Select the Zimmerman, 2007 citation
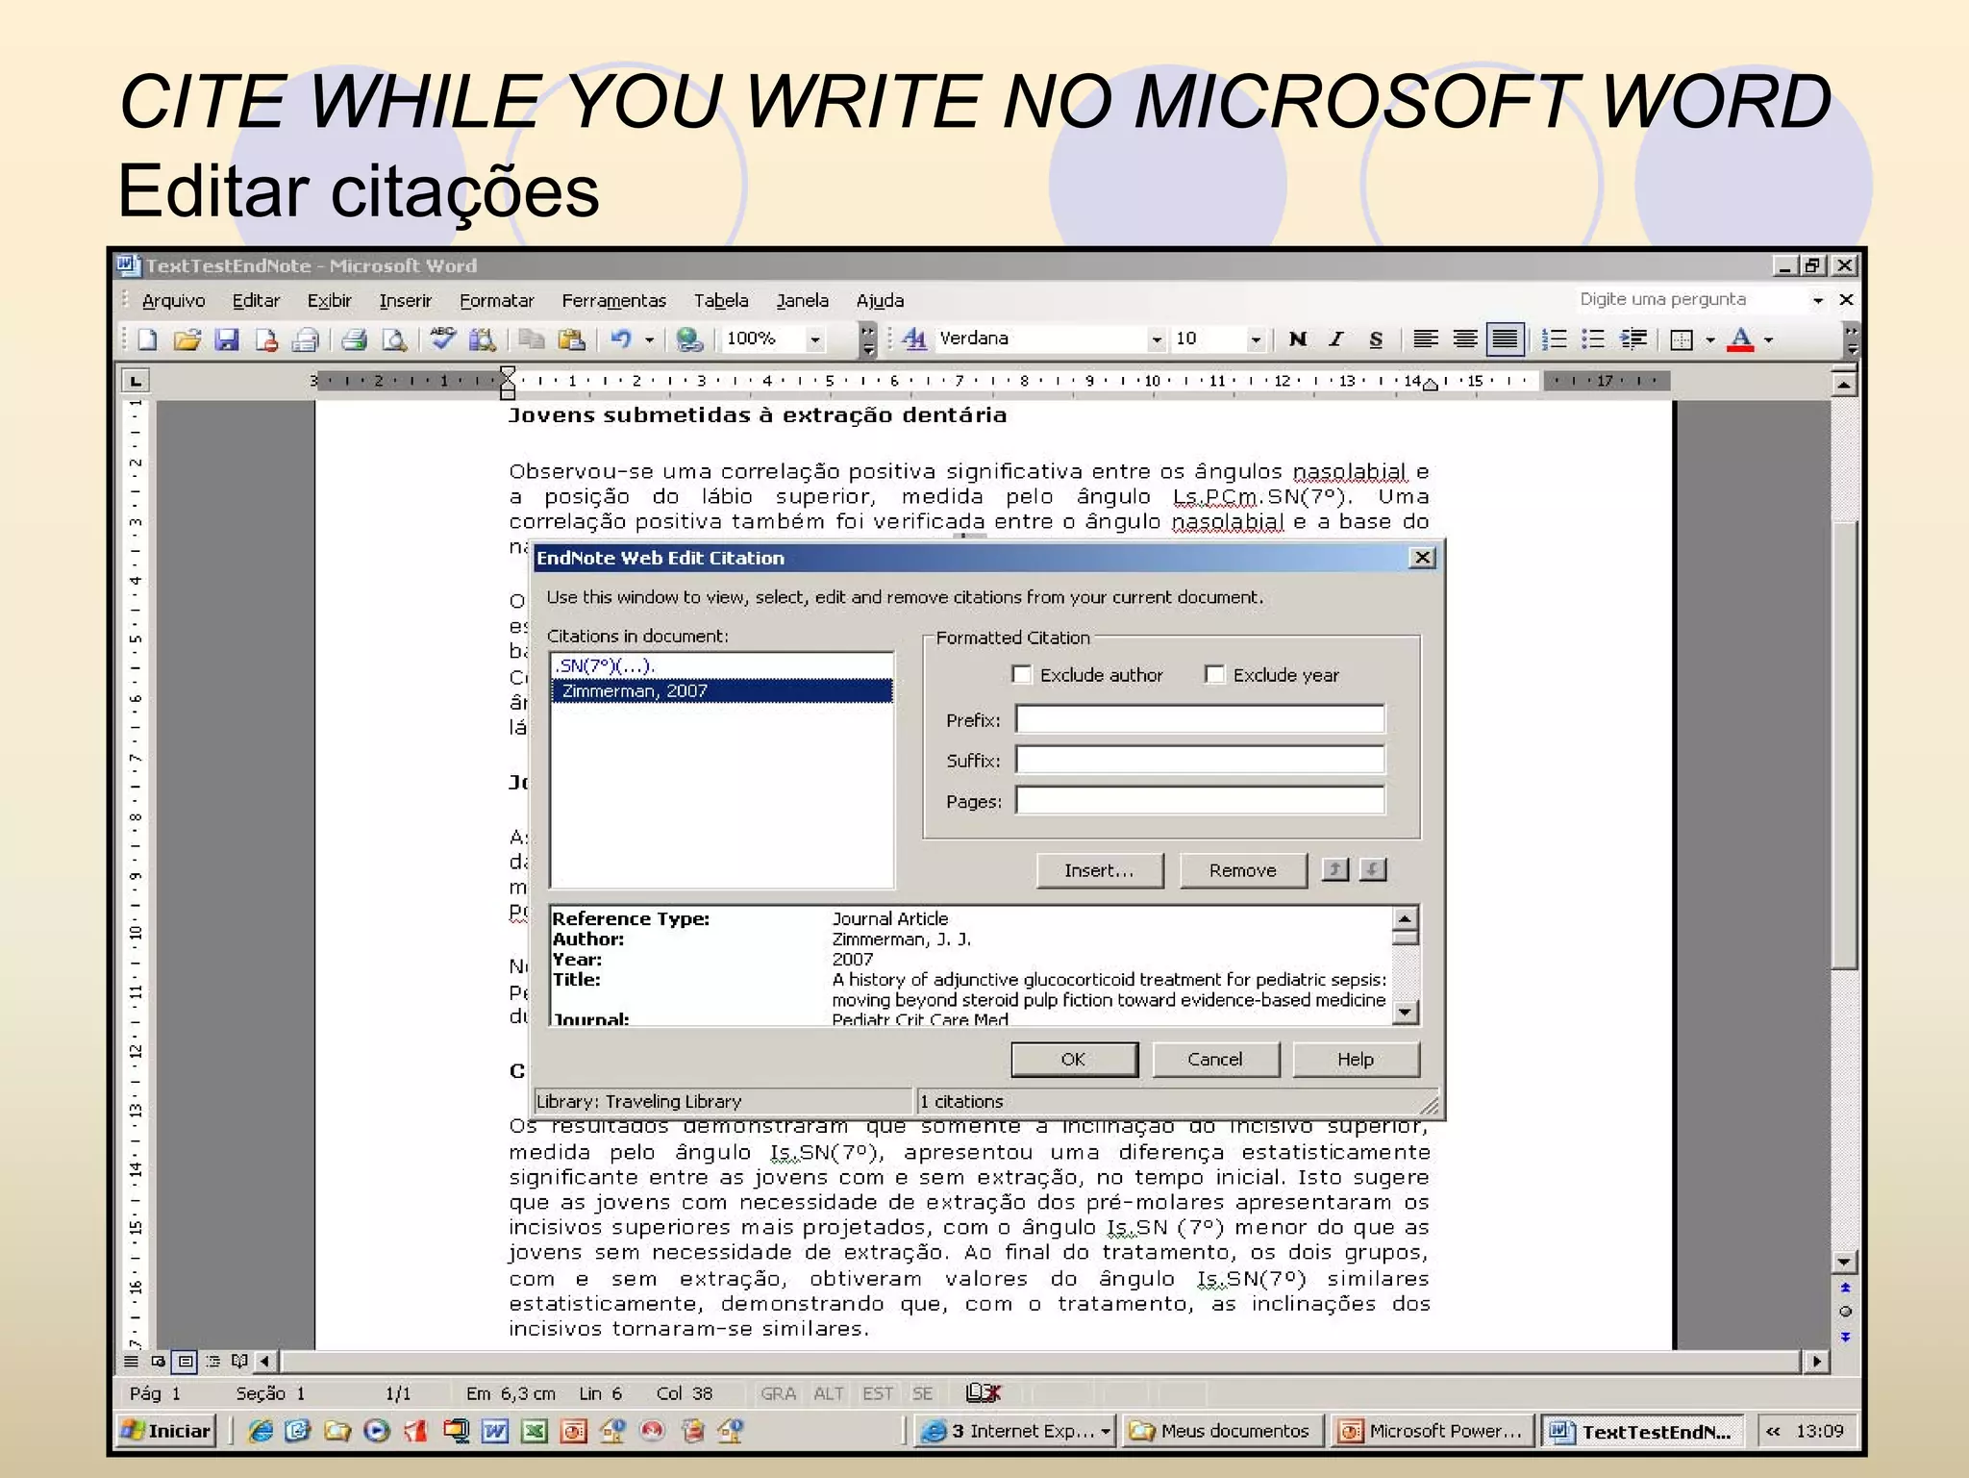 [722, 691]
